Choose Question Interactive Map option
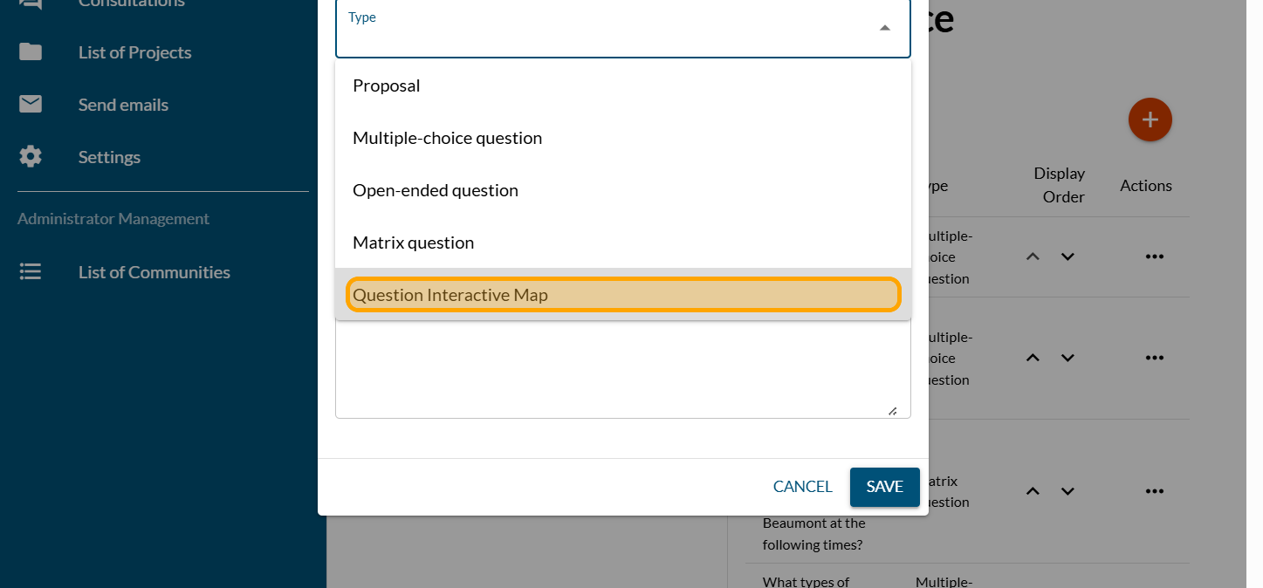 (x=450, y=295)
